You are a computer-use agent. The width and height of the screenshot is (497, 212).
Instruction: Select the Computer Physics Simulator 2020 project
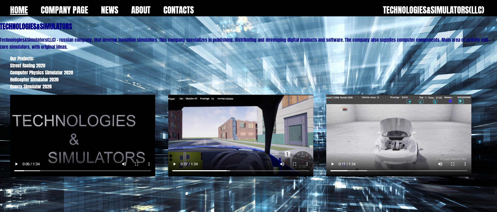tap(41, 73)
